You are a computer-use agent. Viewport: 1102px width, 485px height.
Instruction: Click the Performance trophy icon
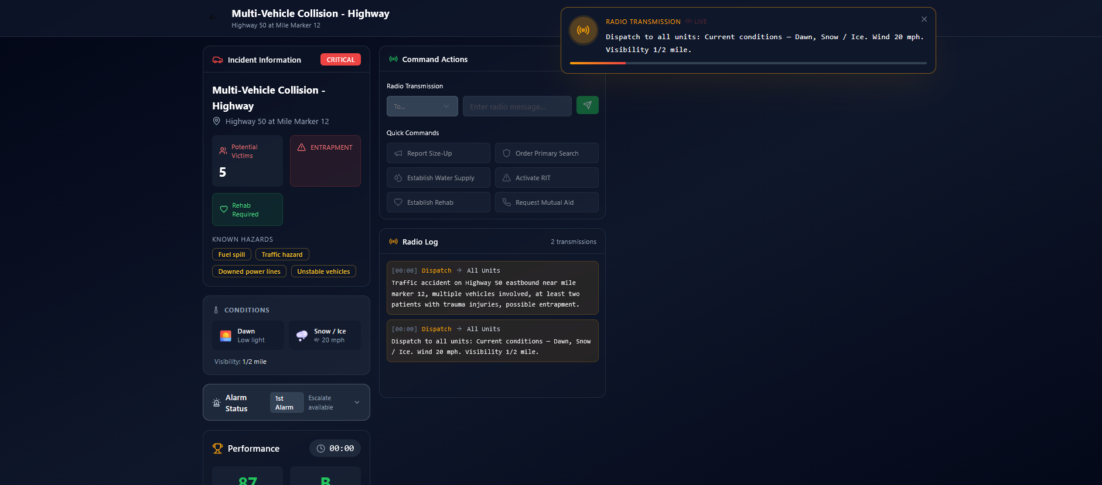217,448
